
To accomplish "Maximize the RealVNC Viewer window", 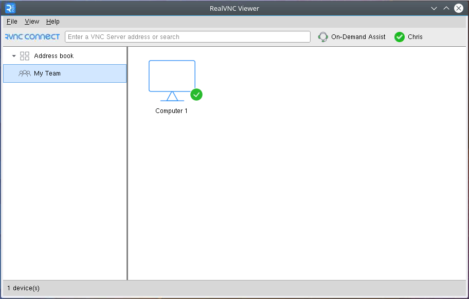I will 446,8.
